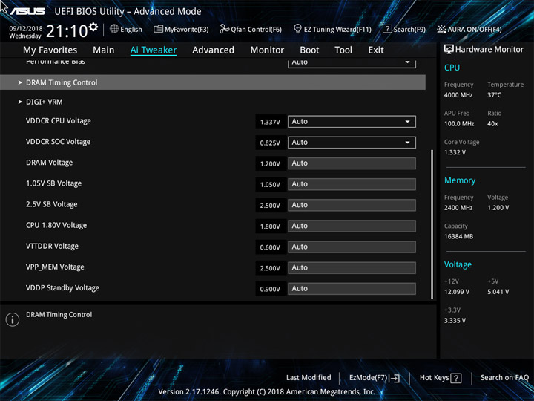The height and width of the screenshot is (401, 534).
Task: Click the Hot Keys question mark box
Action: (456, 378)
